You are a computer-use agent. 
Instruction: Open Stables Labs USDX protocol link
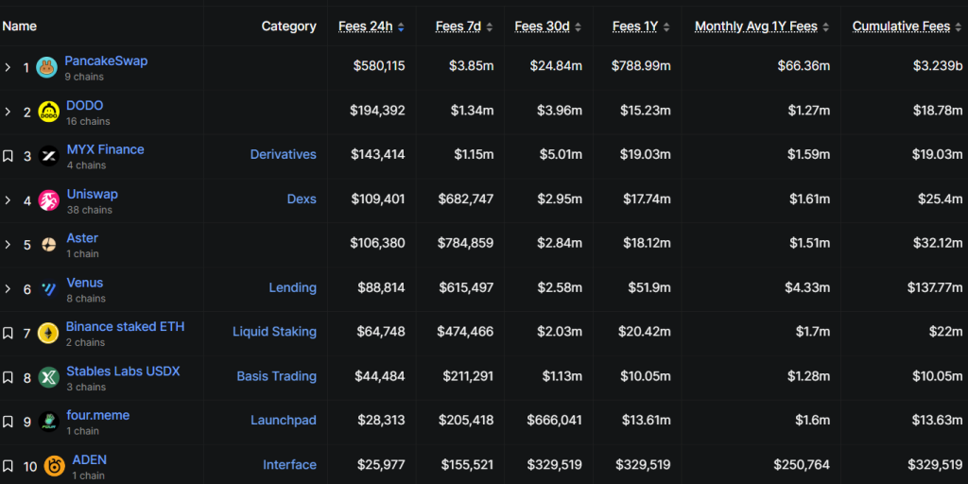pyautogui.click(x=123, y=372)
